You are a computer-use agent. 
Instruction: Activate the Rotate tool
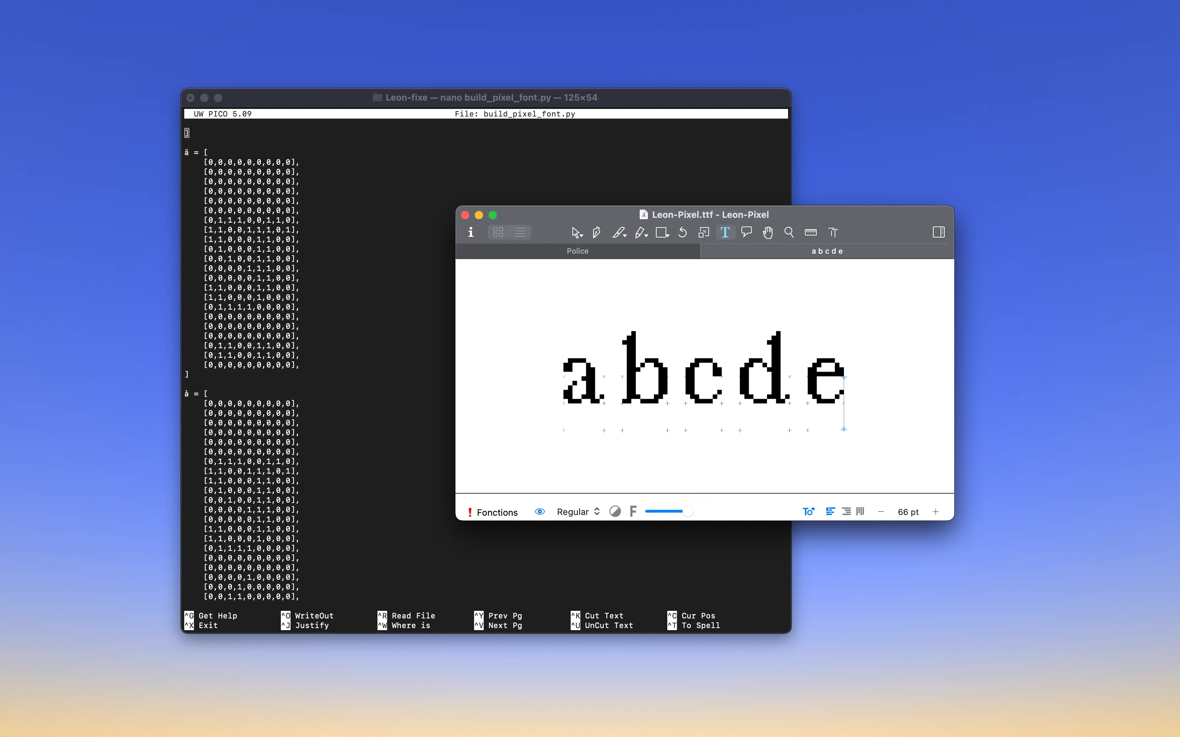point(682,232)
